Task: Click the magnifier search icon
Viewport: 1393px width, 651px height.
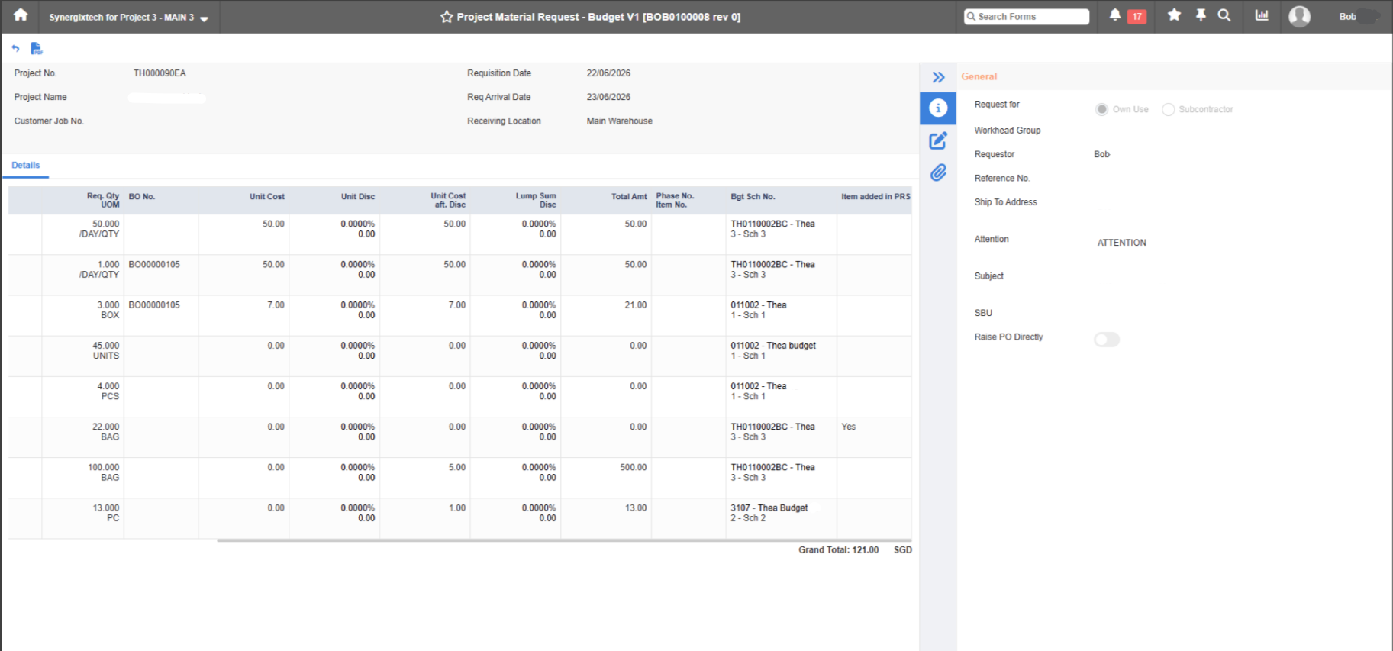Action: (x=1224, y=15)
